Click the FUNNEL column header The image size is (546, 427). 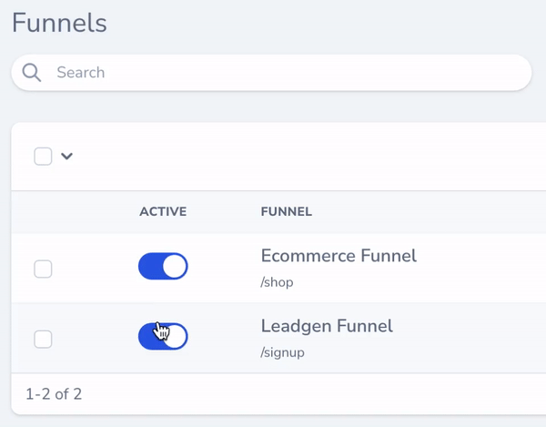tap(286, 212)
